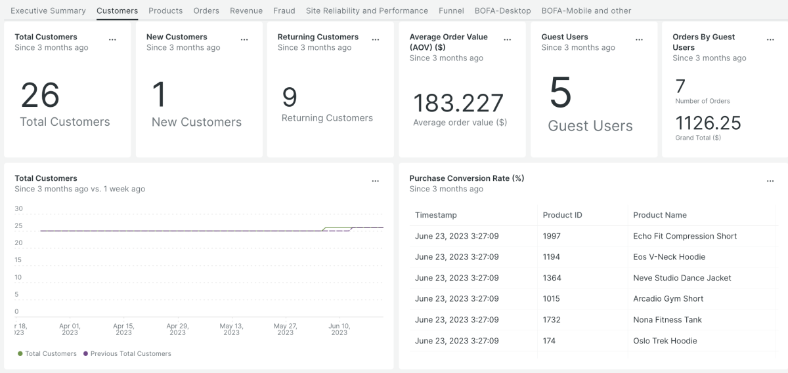788x373 pixels.
Task: Open the Total Customers card ellipsis menu
Action: [112, 40]
